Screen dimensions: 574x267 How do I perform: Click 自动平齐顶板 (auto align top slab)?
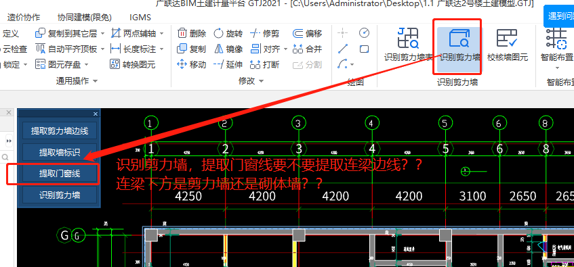tap(66, 49)
